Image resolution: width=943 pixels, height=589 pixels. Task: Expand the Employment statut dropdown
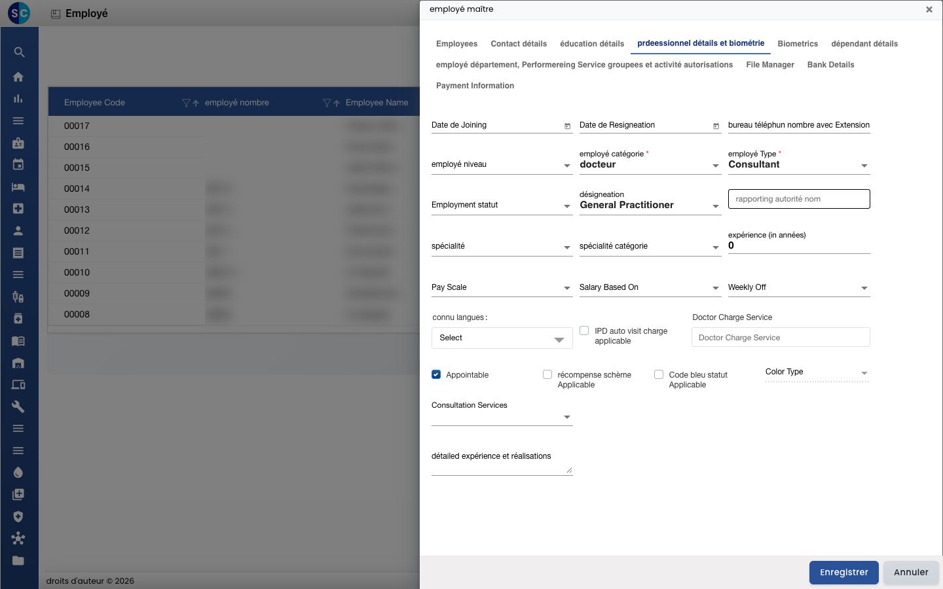502,205
